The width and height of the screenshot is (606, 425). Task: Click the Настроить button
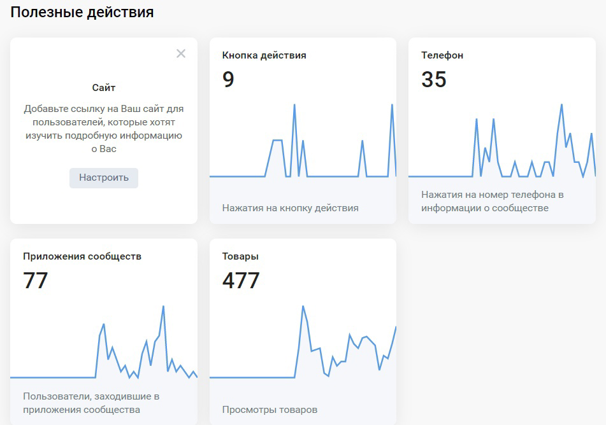click(x=104, y=178)
